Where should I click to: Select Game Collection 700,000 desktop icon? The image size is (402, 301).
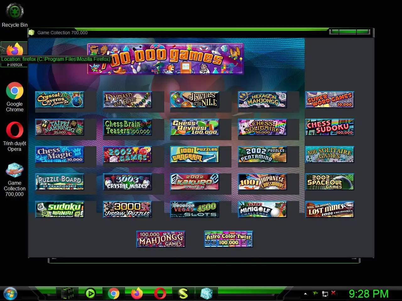pos(14,180)
